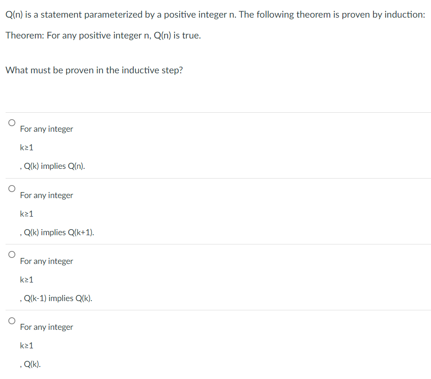This screenshot has width=431, height=379.
Task: Click 'For any integer' in the fourth option
Action: pos(46,327)
